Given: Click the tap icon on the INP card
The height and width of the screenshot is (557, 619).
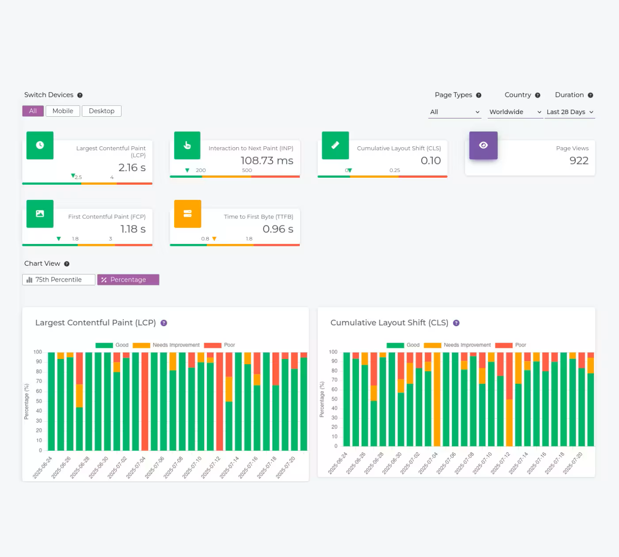Looking at the screenshot, I should (187, 145).
